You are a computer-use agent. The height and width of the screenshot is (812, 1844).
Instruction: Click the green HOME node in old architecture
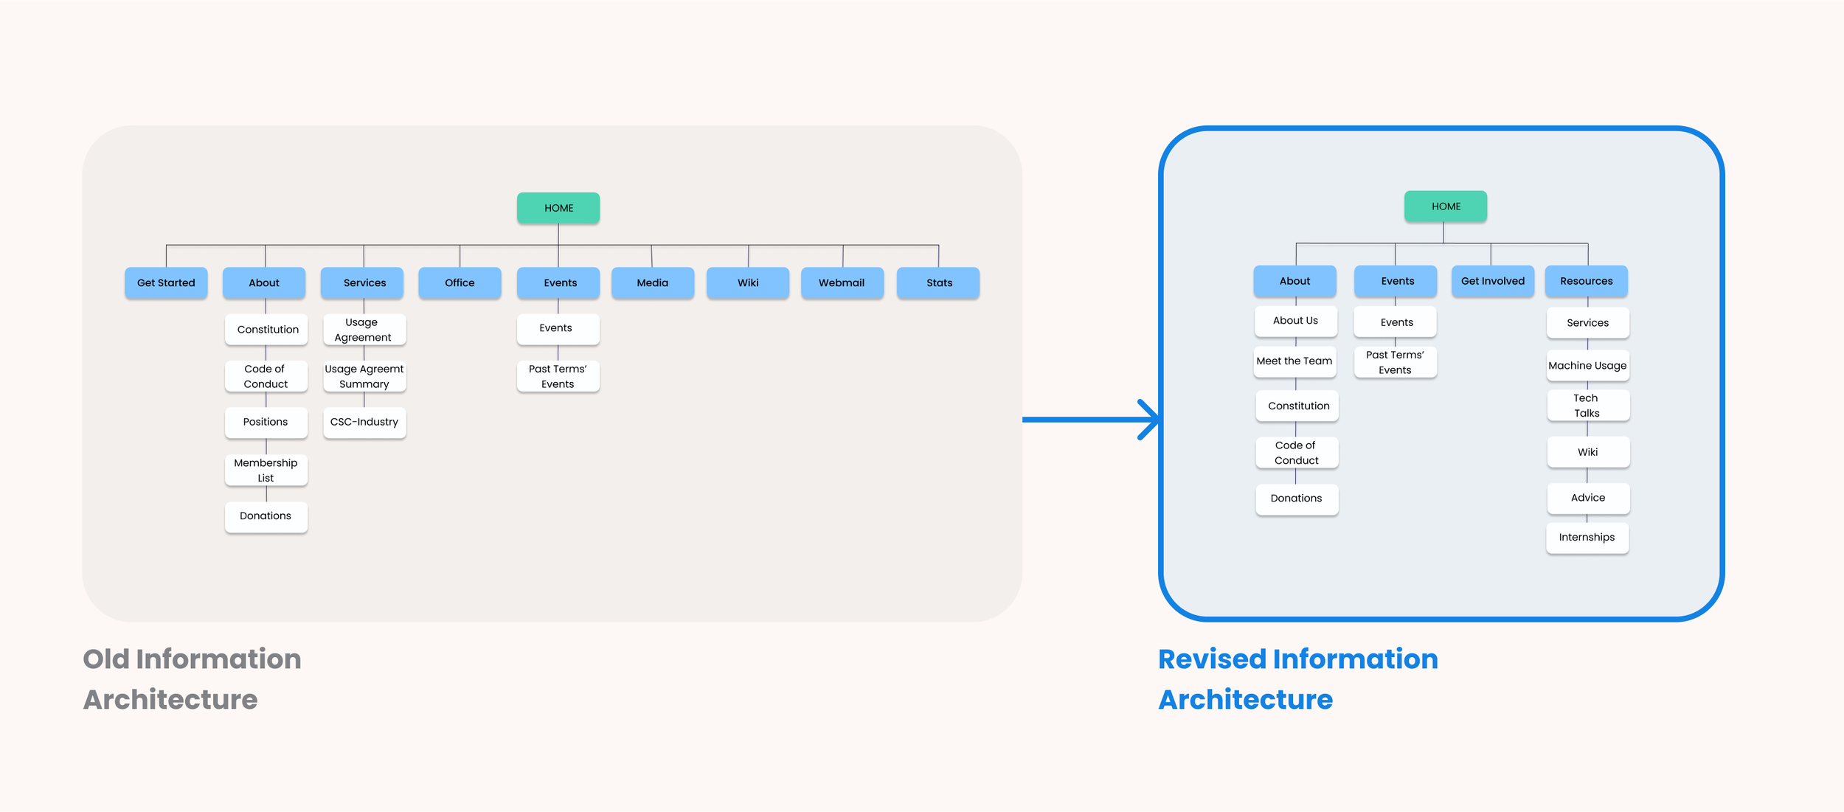pos(558,208)
